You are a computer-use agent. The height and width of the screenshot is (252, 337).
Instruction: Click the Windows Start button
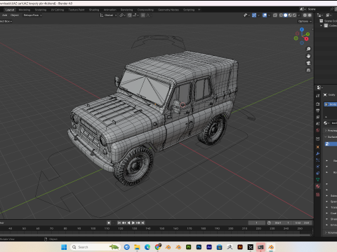(64, 247)
